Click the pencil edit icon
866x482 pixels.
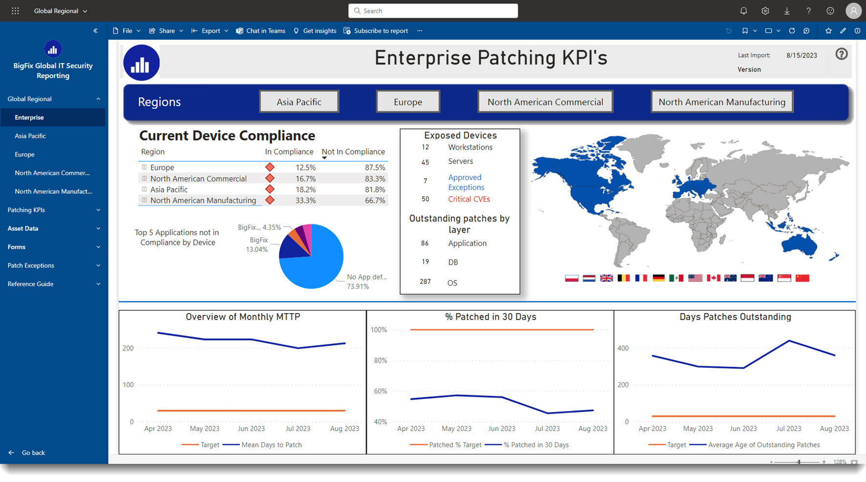click(843, 31)
